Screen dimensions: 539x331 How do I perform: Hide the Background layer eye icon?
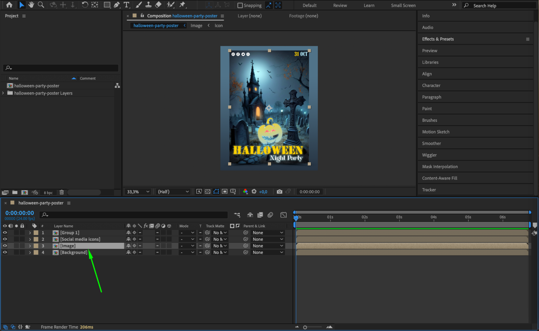pyautogui.click(x=5, y=252)
